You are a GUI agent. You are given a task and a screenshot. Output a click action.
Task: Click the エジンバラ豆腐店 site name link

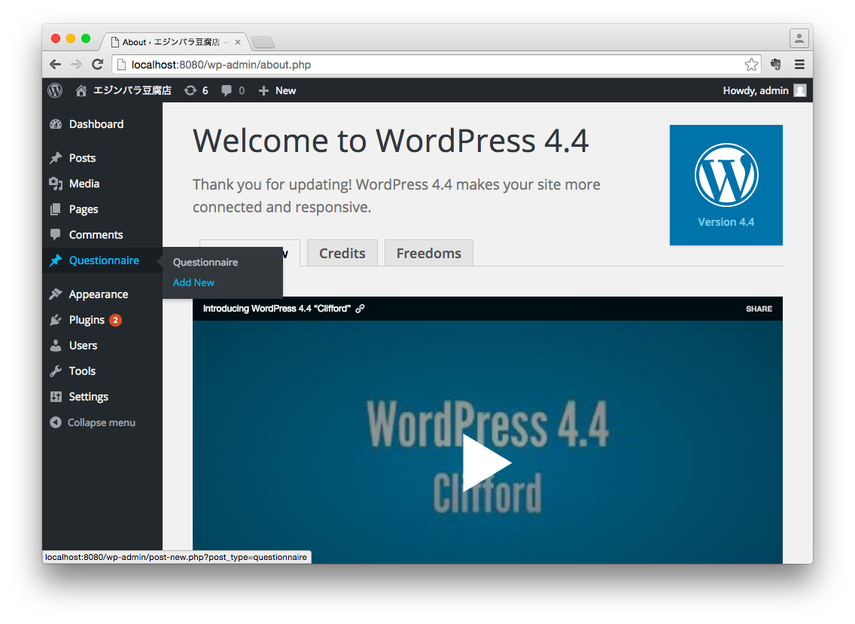click(x=132, y=90)
